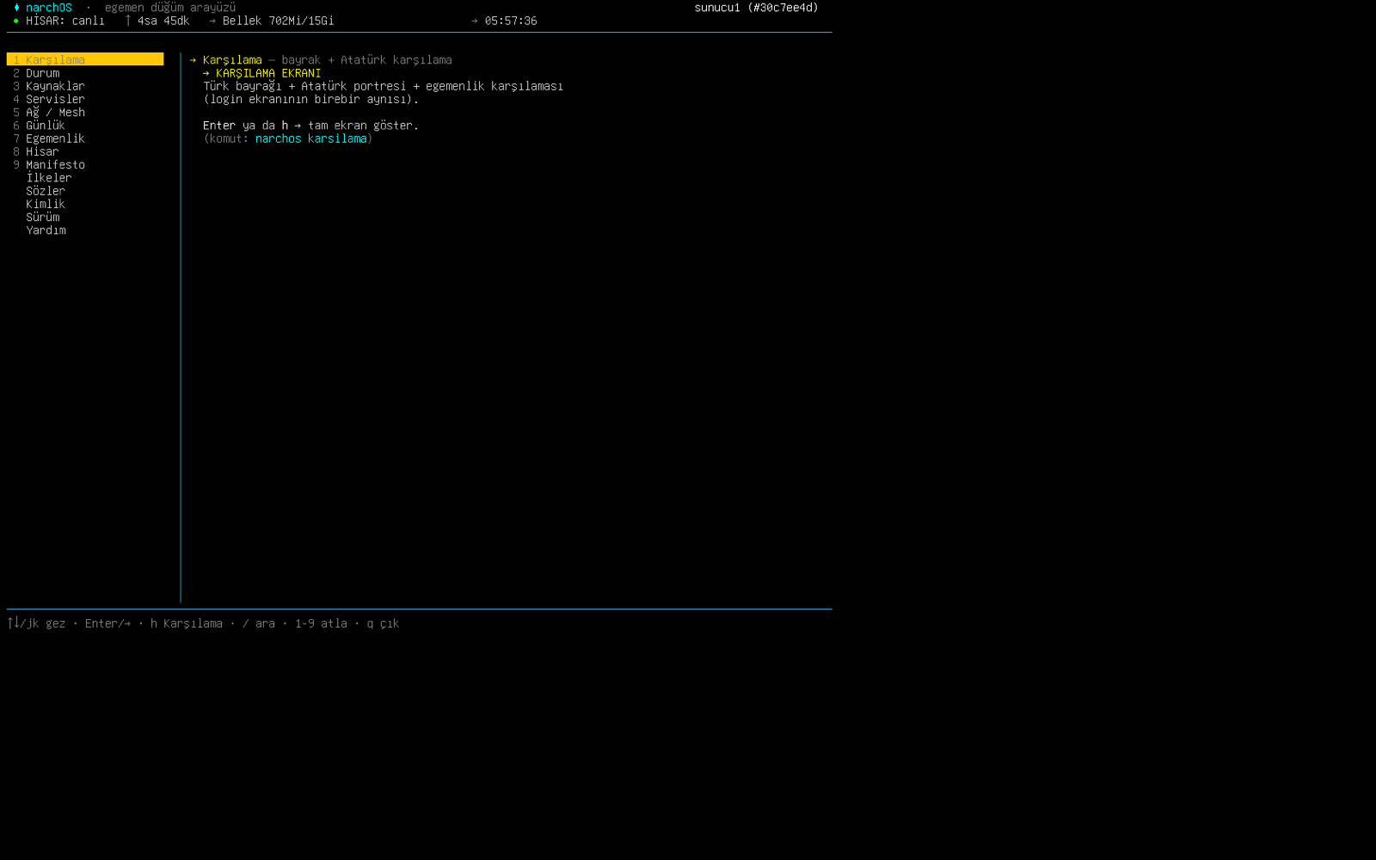This screenshot has height=860, width=1376.
Task: Select Sürüm from the sidebar
Action: [43, 217]
